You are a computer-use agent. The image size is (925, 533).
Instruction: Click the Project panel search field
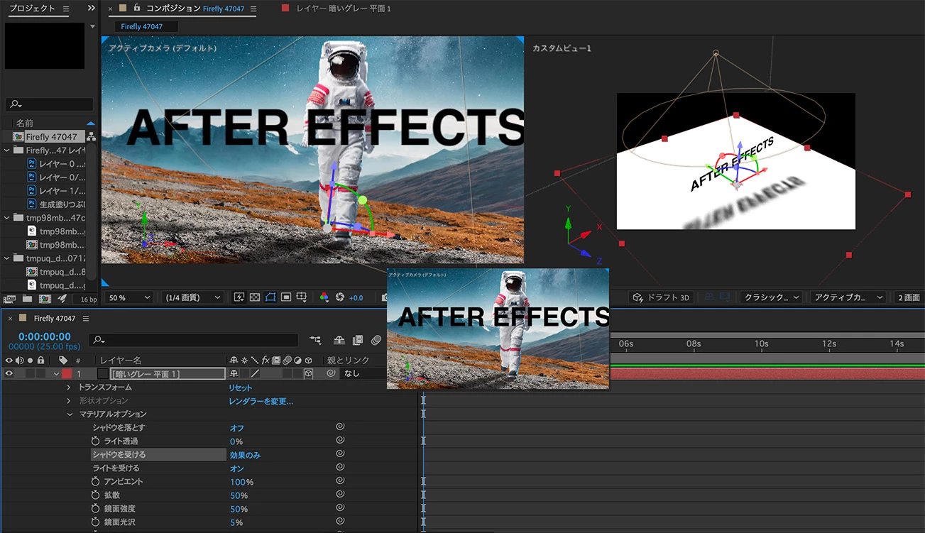tap(50, 104)
